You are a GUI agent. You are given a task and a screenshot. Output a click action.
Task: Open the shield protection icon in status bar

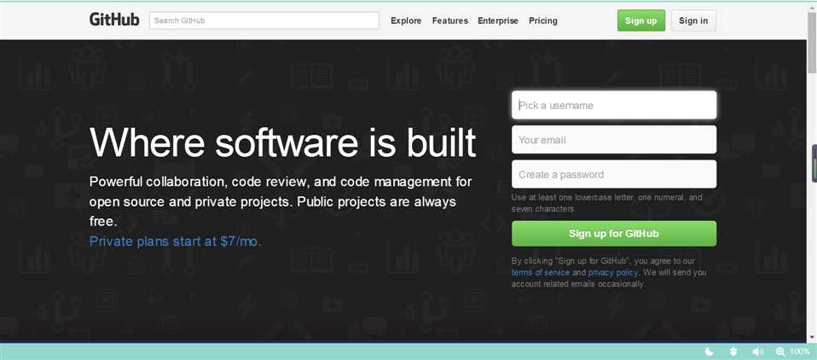(733, 351)
